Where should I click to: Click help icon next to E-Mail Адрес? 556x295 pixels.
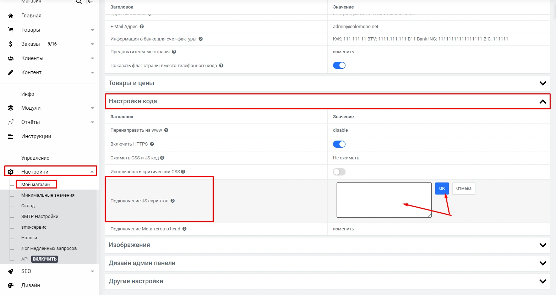coord(142,27)
